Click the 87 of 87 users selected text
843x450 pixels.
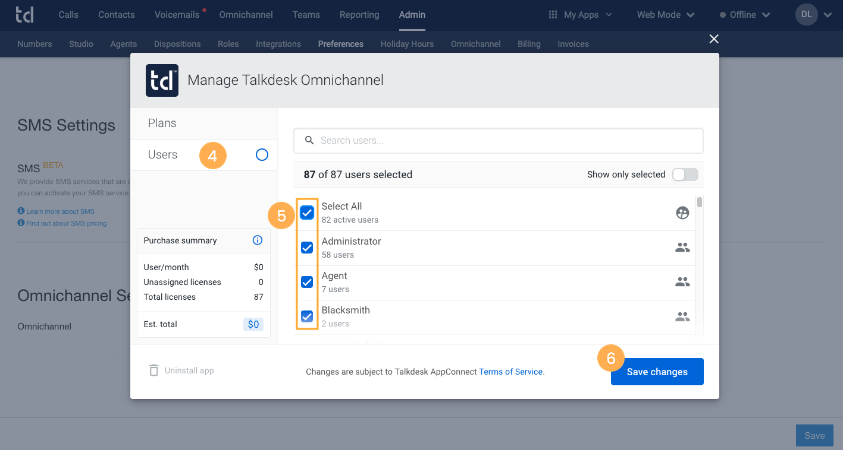click(x=358, y=175)
